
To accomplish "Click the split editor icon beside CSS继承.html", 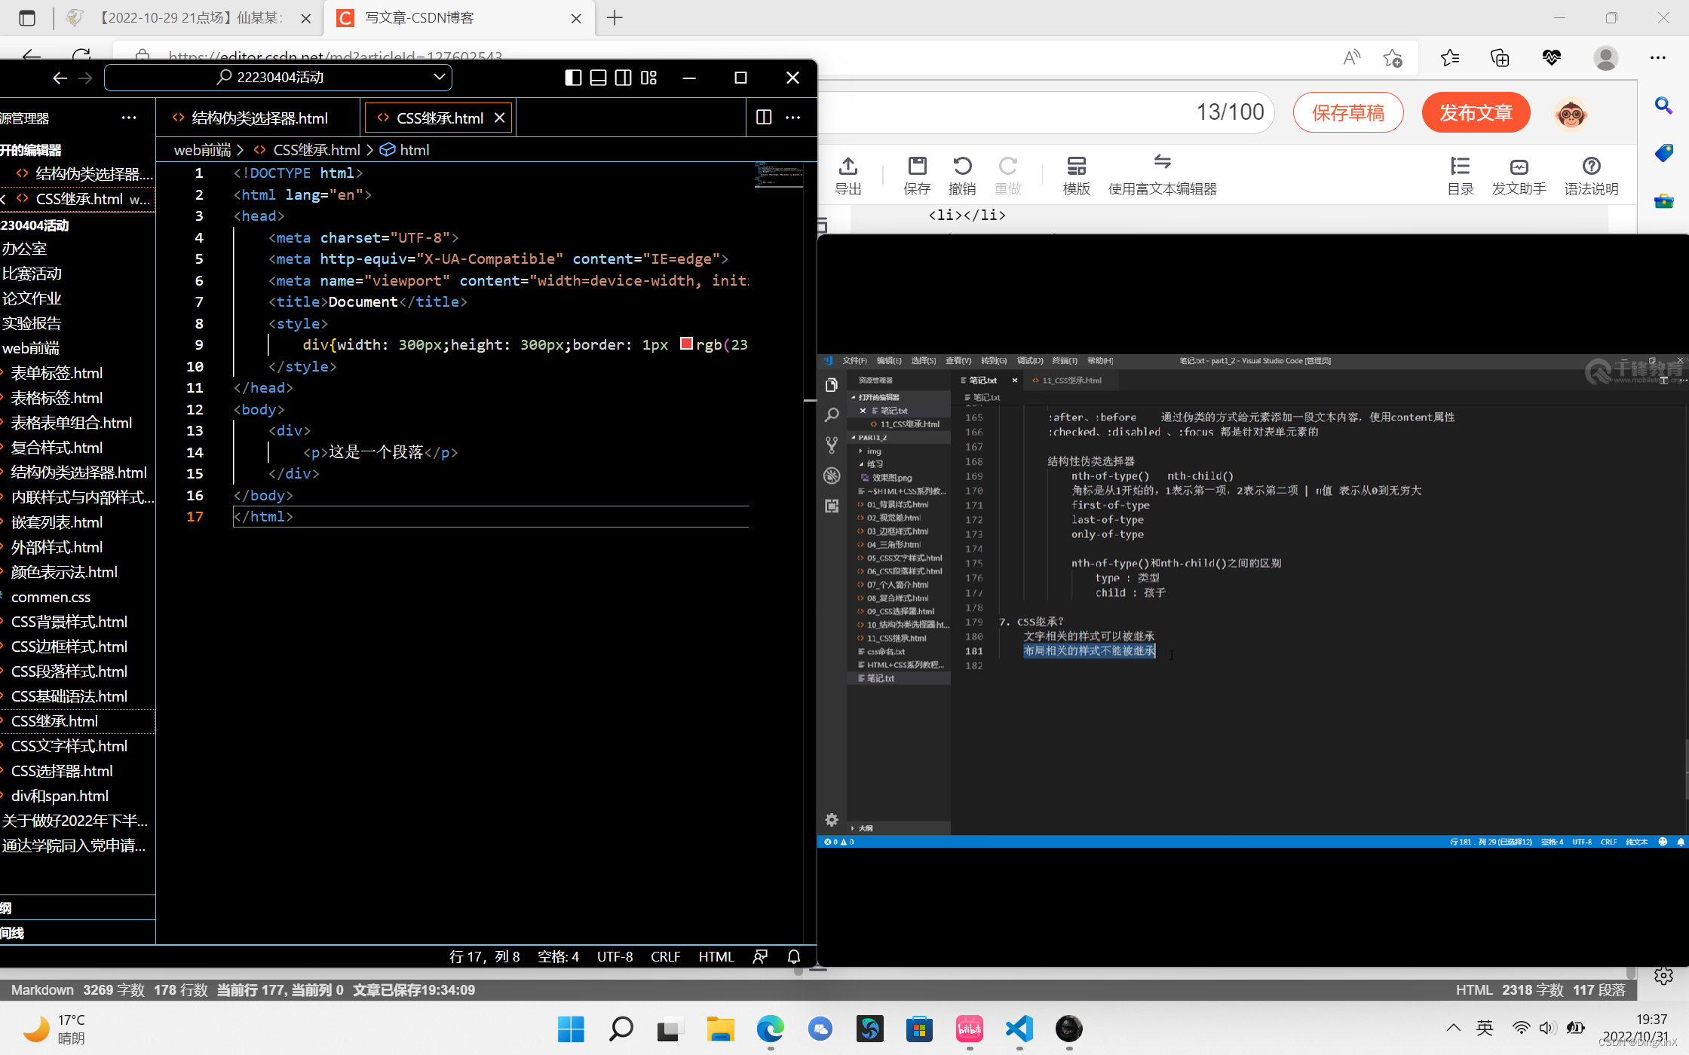I will click(763, 118).
